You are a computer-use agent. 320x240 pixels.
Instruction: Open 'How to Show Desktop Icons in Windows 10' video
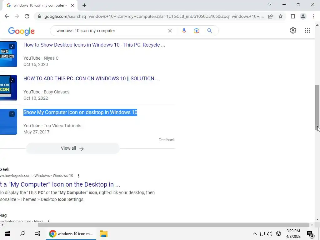[94, 45]
